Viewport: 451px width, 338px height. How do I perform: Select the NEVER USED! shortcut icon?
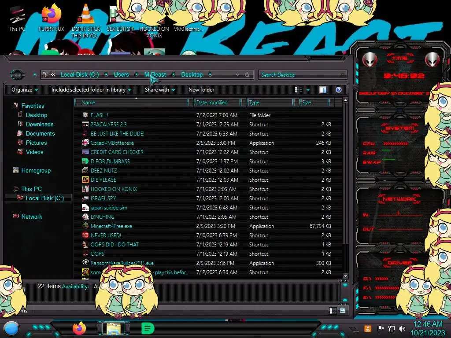pos(85,235)
